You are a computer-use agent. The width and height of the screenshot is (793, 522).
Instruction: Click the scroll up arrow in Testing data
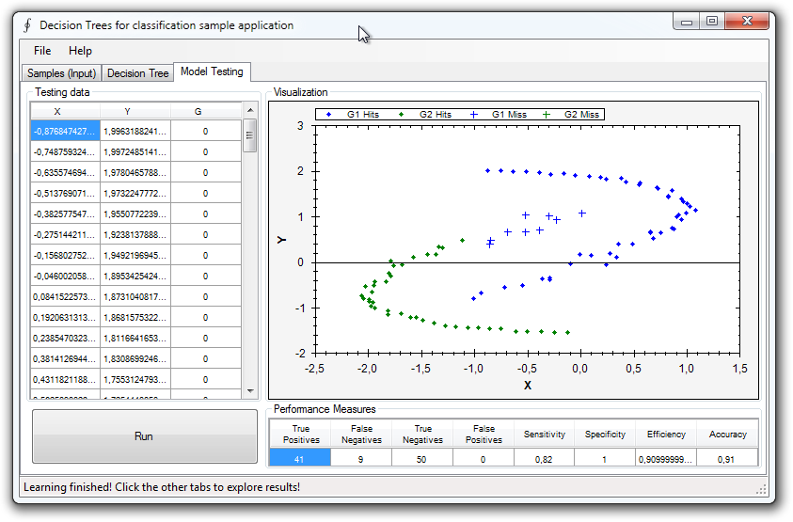(x=250, y=110)
